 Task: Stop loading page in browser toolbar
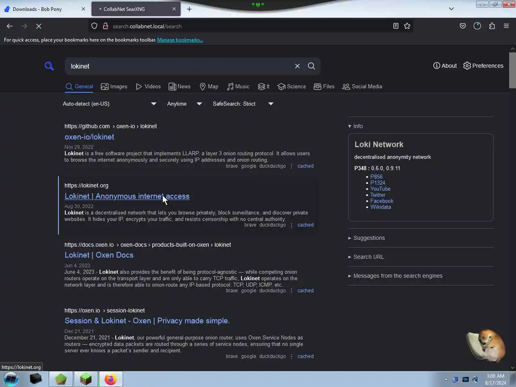[39, 26]
